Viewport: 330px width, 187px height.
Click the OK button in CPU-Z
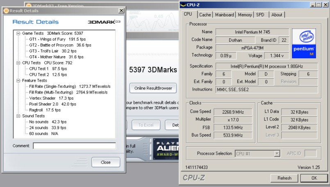click(314, 178)
